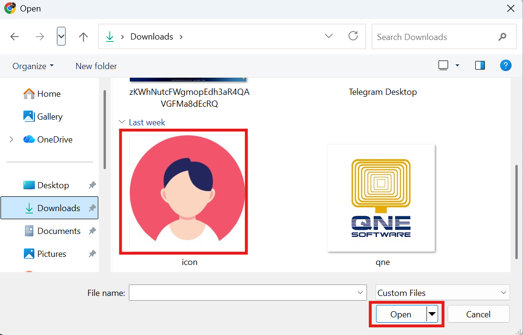Refresh the Downloads folder view

point(353,36)
